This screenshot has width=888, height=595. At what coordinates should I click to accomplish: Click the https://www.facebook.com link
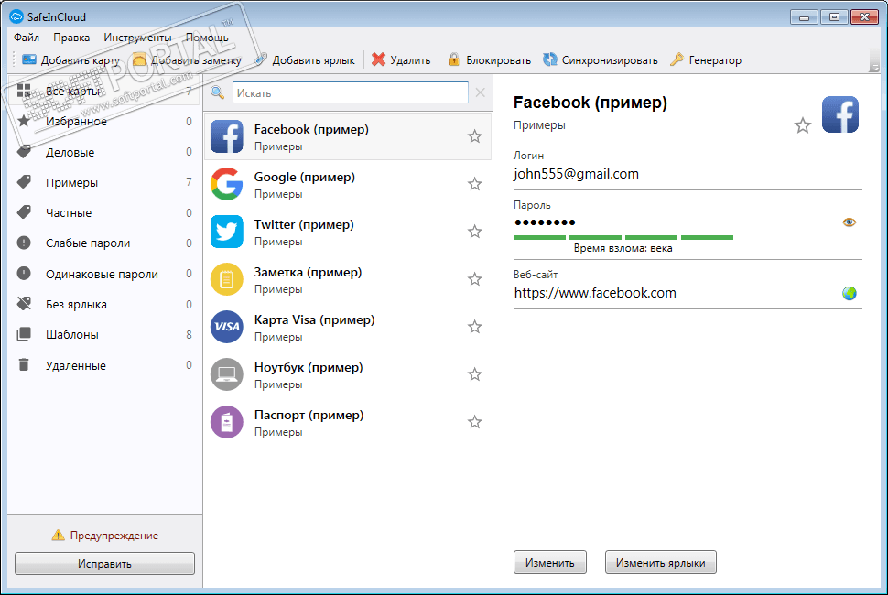595,293
